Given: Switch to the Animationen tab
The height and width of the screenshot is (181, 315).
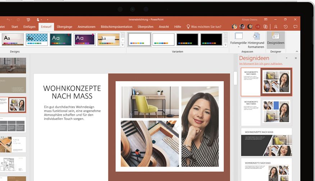Looking at the screenshot, I should pos(87,27).
